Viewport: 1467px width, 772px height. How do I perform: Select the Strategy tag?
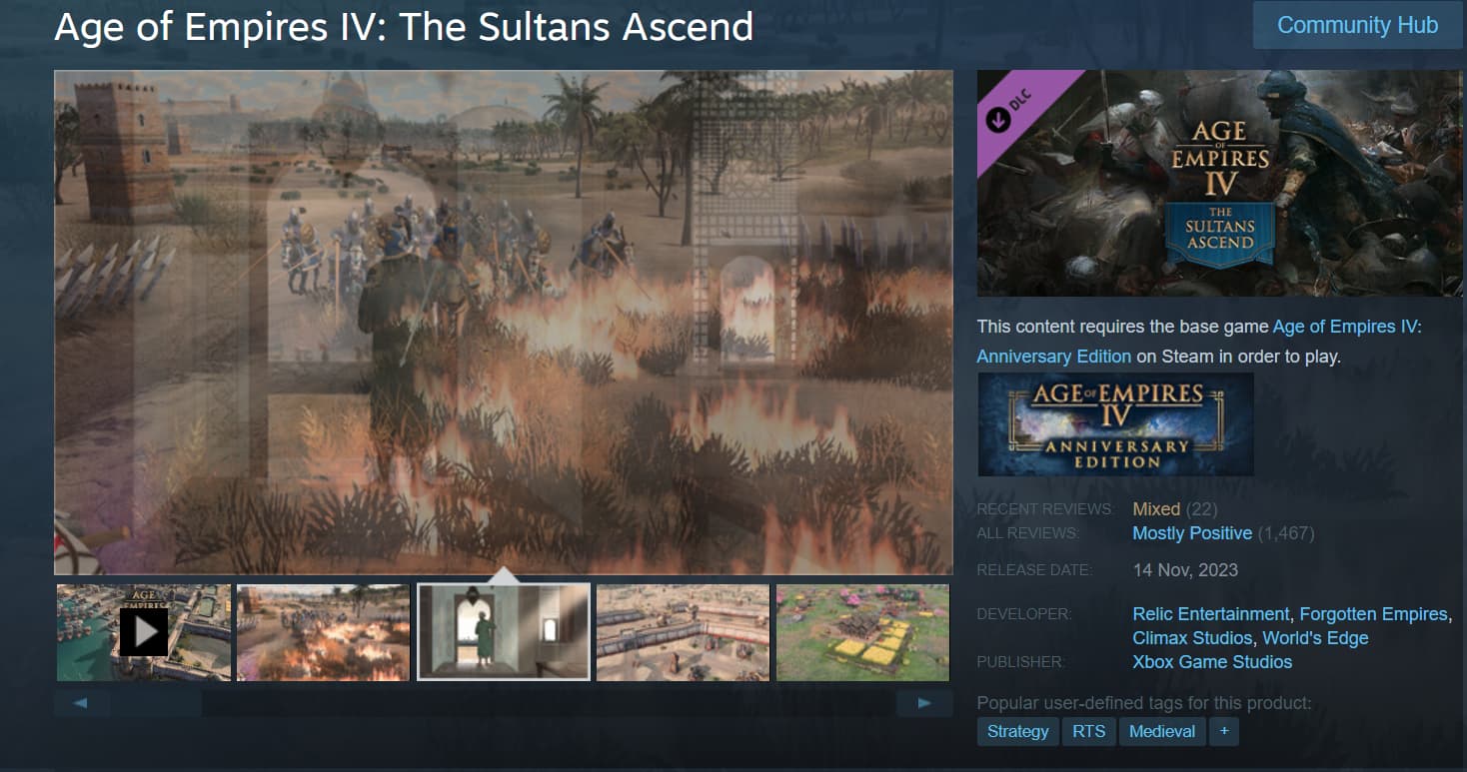click(1018, 731)
